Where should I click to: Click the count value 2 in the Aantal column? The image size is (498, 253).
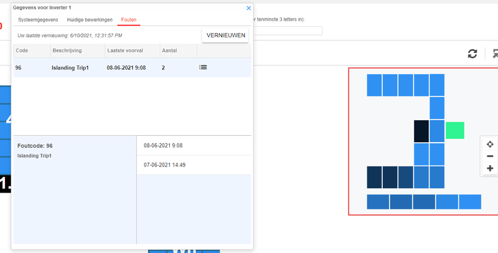click(x=163, y=68)
